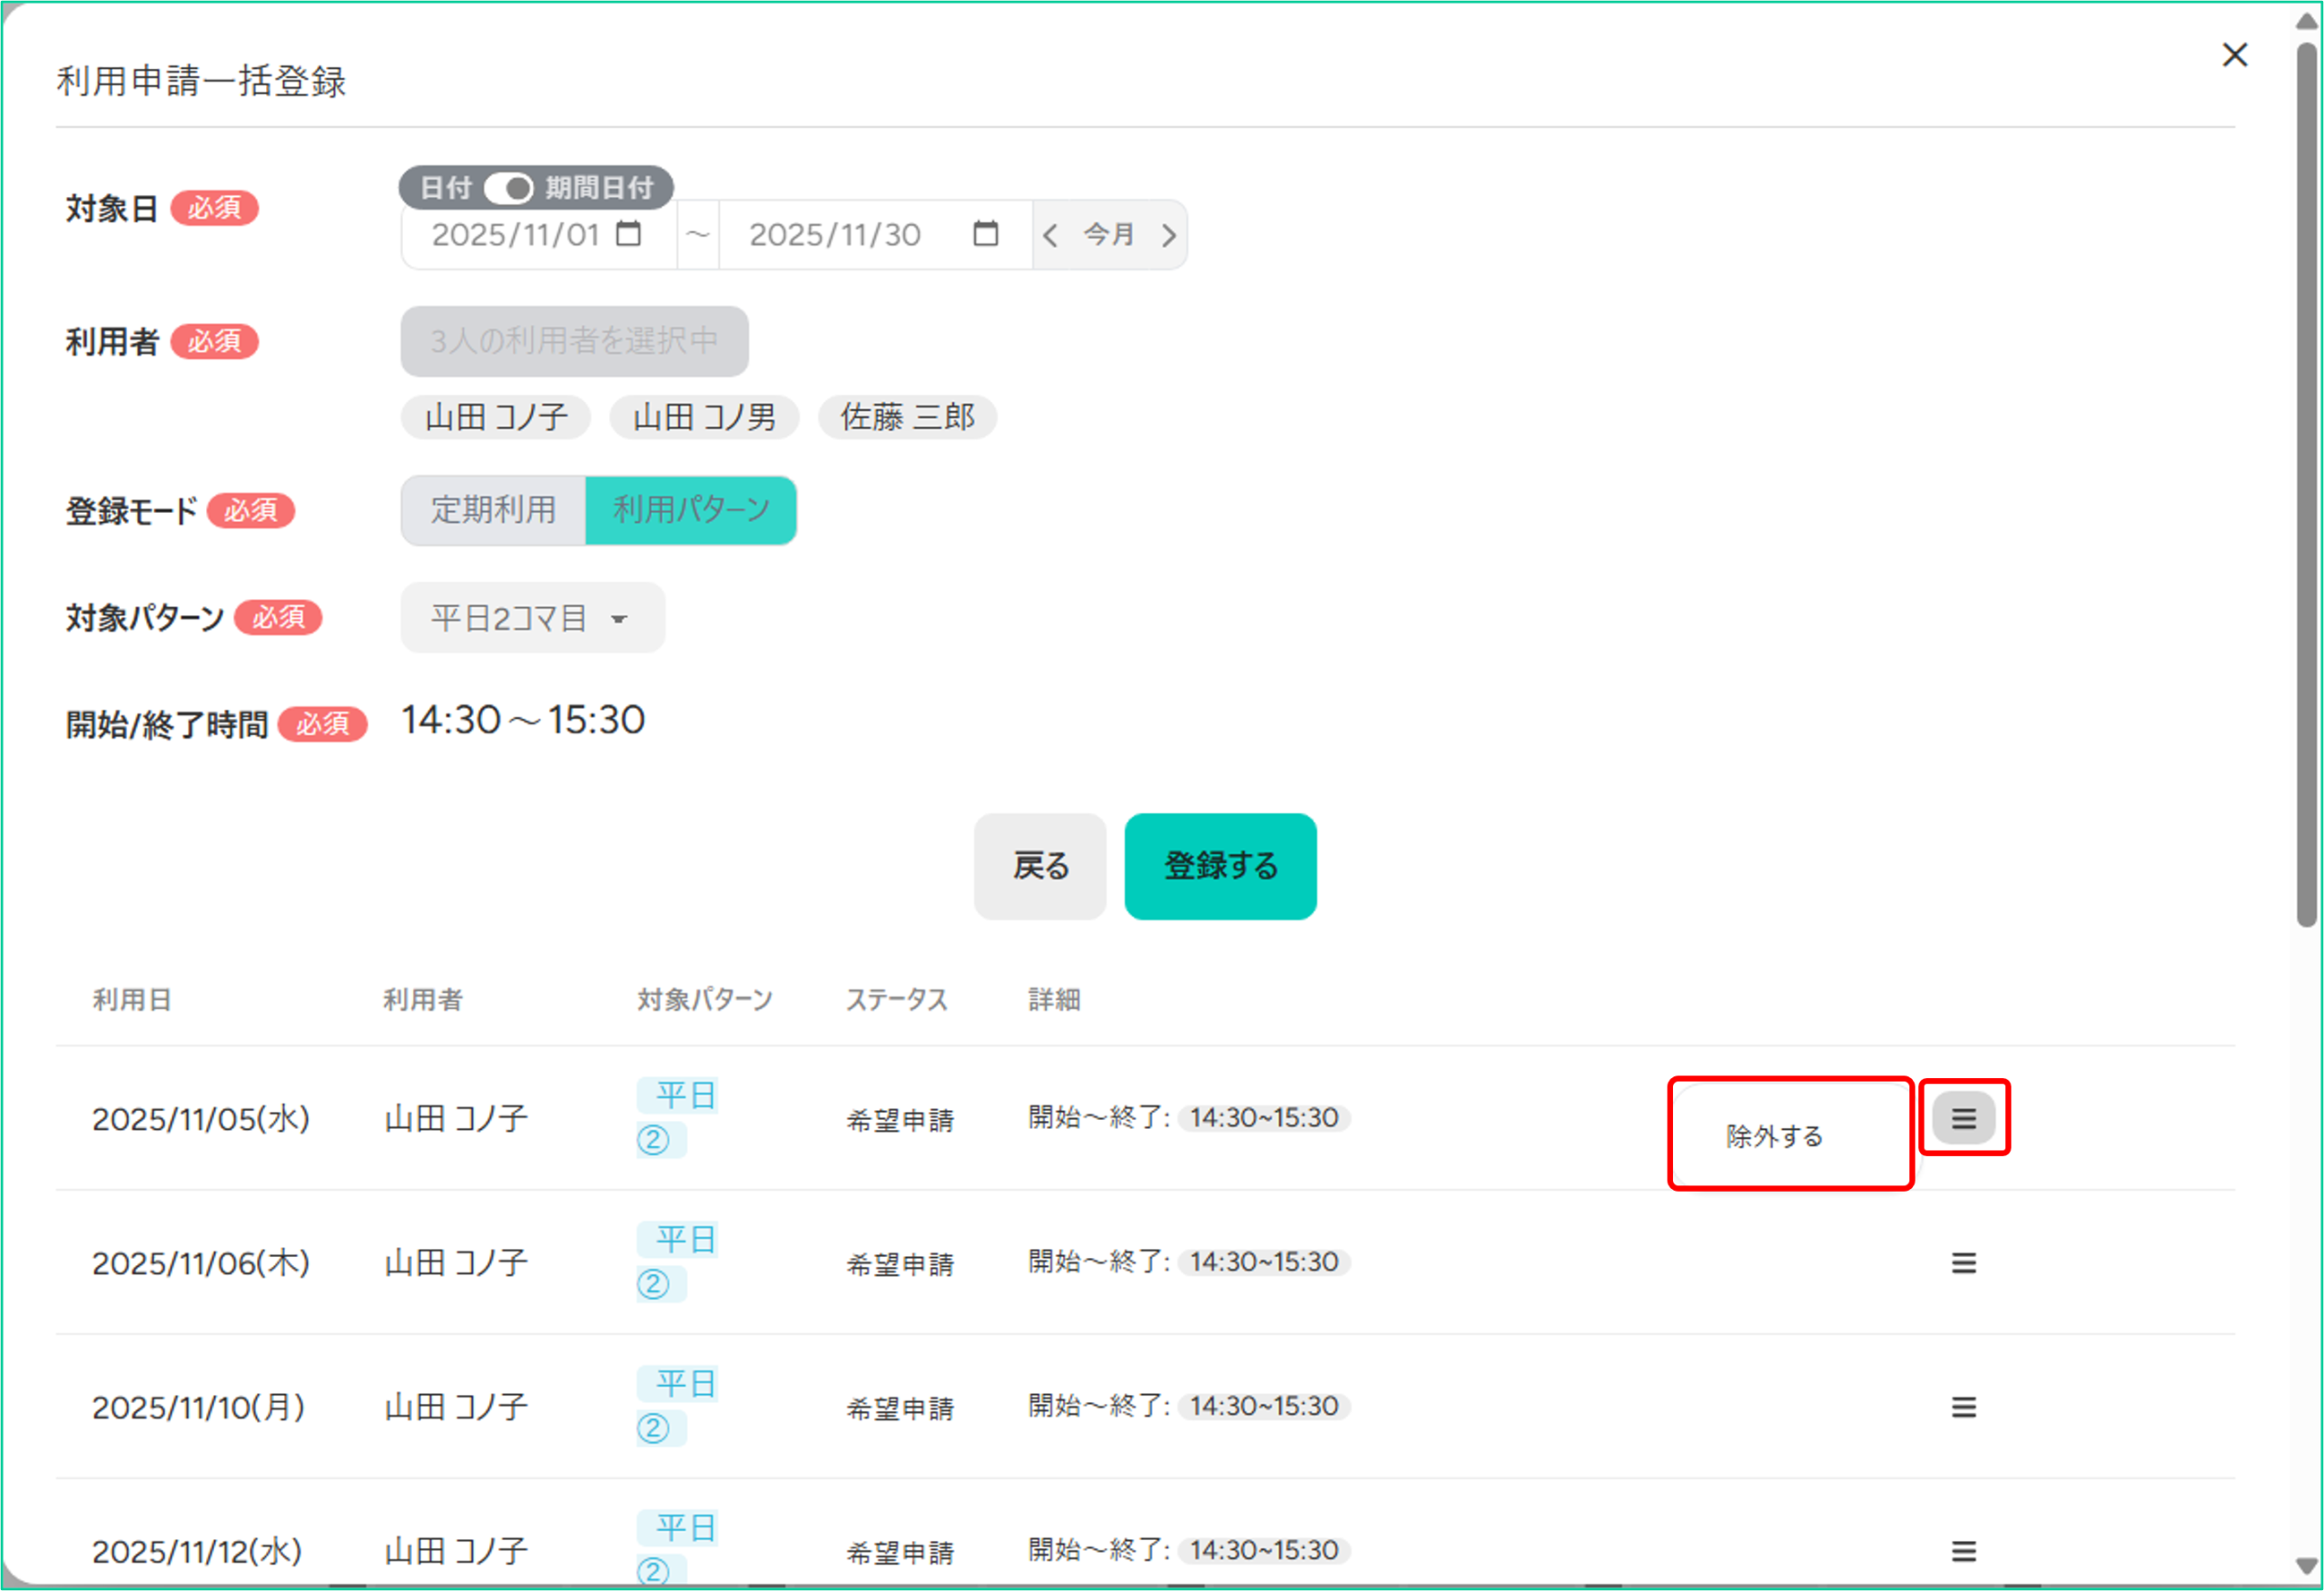The width and height of the screenshot is (2324, 1591).
Task: Open row menu for 2025/11/05 entry
Action: [x=1963, y=1118]
